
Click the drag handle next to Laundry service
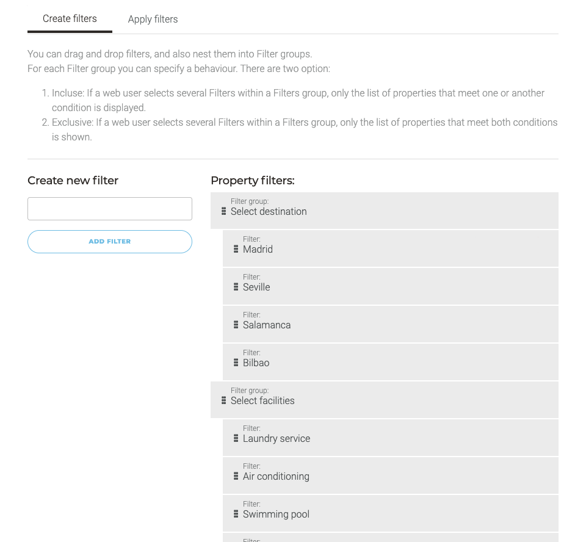(x=236, y=438)
